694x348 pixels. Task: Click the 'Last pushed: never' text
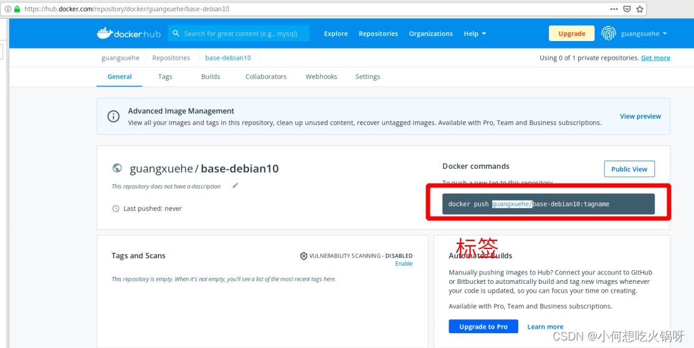153,209
